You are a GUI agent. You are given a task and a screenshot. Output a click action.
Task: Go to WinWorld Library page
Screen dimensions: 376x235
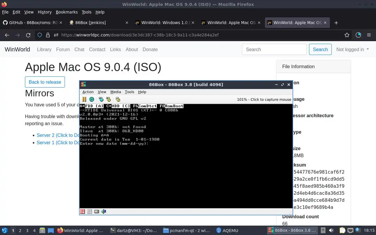tap(44, 49)
